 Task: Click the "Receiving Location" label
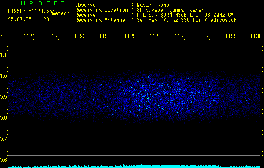102,10
